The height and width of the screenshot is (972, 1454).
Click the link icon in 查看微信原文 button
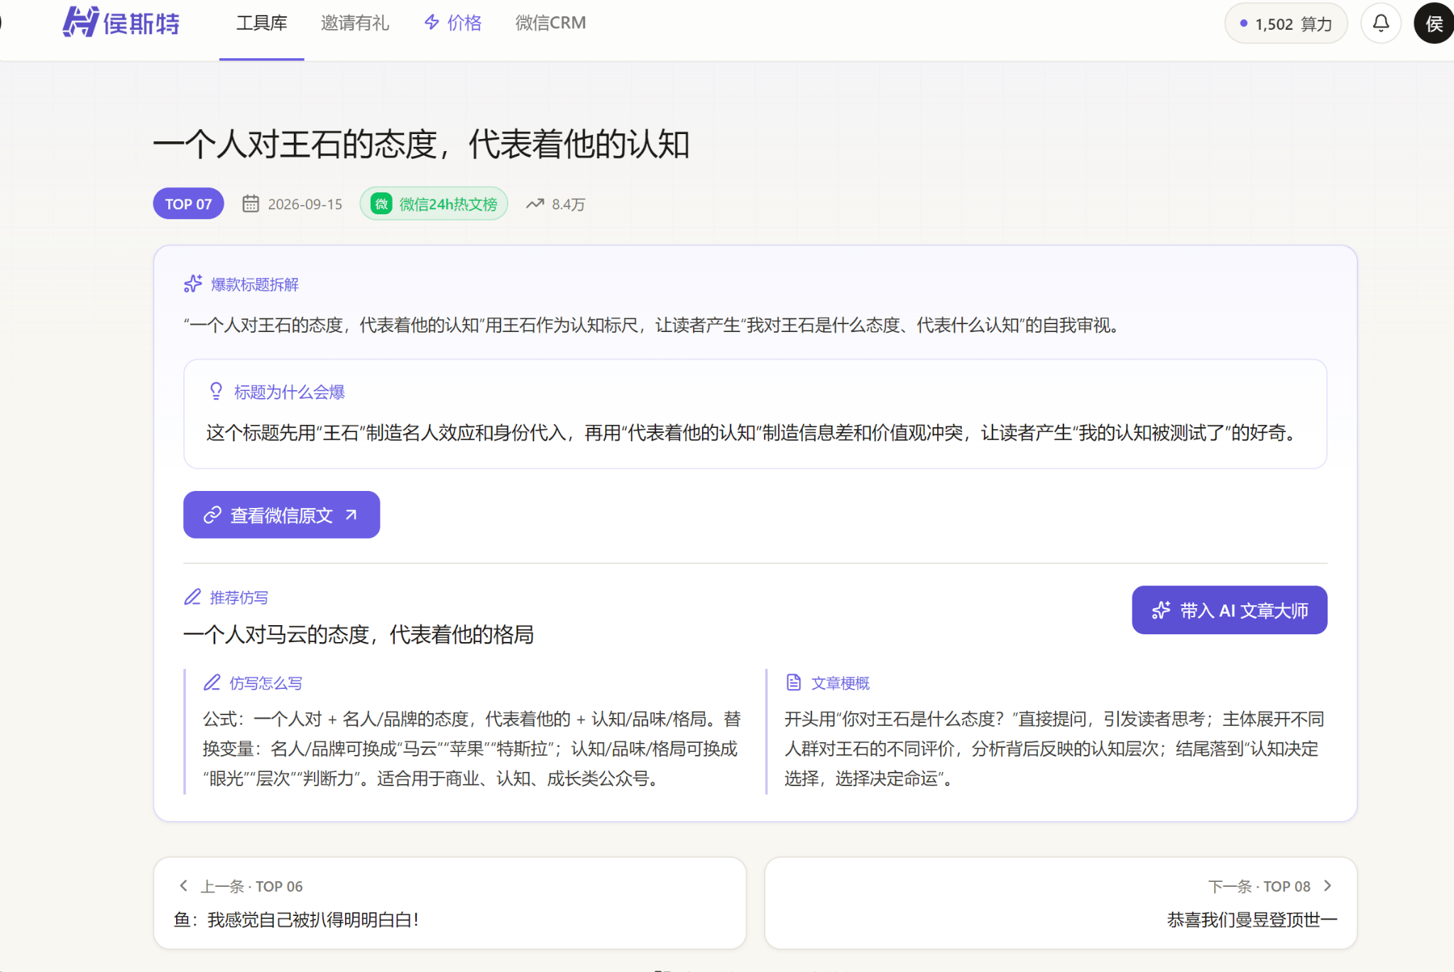212,515
